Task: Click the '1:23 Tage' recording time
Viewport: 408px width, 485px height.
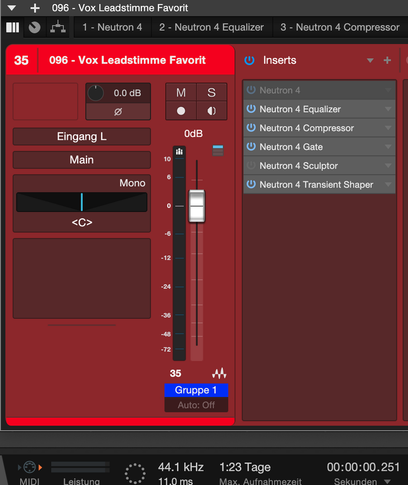Action: [x=245, y=467]
